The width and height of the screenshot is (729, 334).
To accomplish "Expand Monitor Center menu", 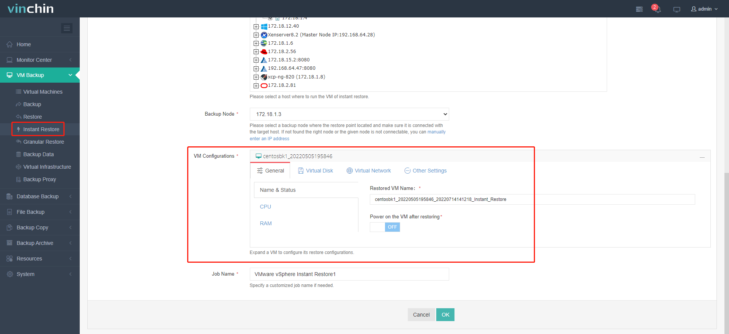I will 40,60.
